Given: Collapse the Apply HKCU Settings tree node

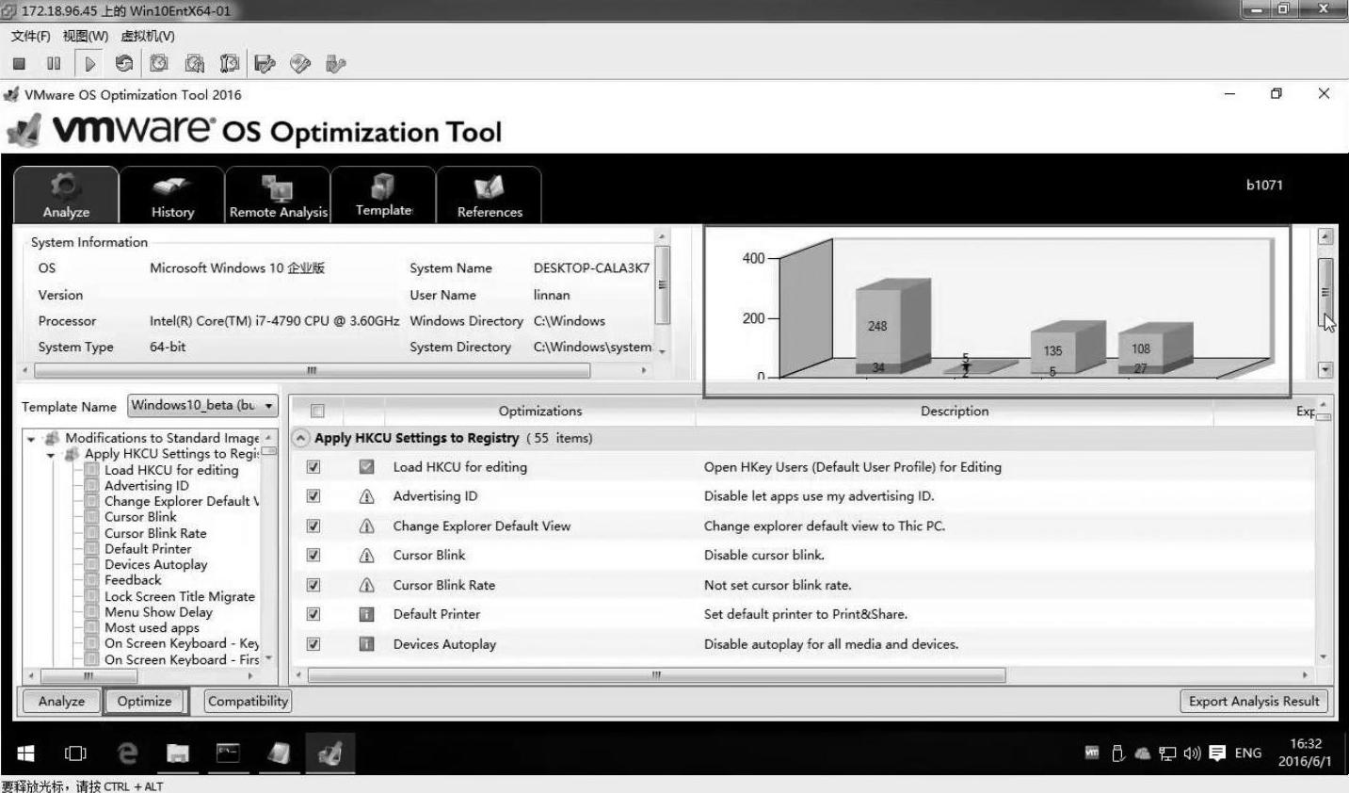Looking at the screenshot, I should [51, 455].
